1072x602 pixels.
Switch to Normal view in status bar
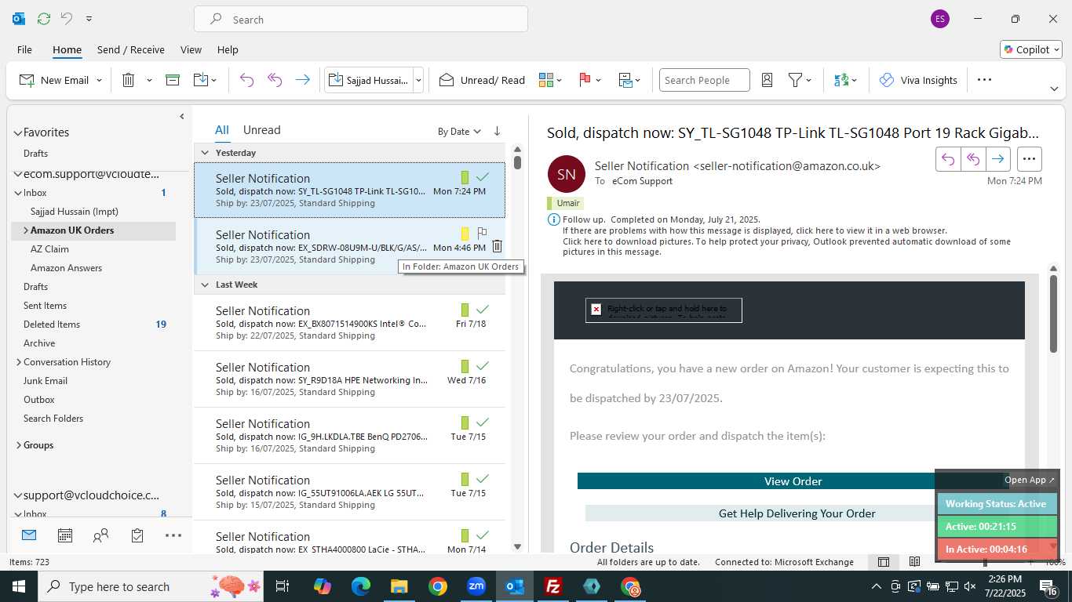pos(884,562)
